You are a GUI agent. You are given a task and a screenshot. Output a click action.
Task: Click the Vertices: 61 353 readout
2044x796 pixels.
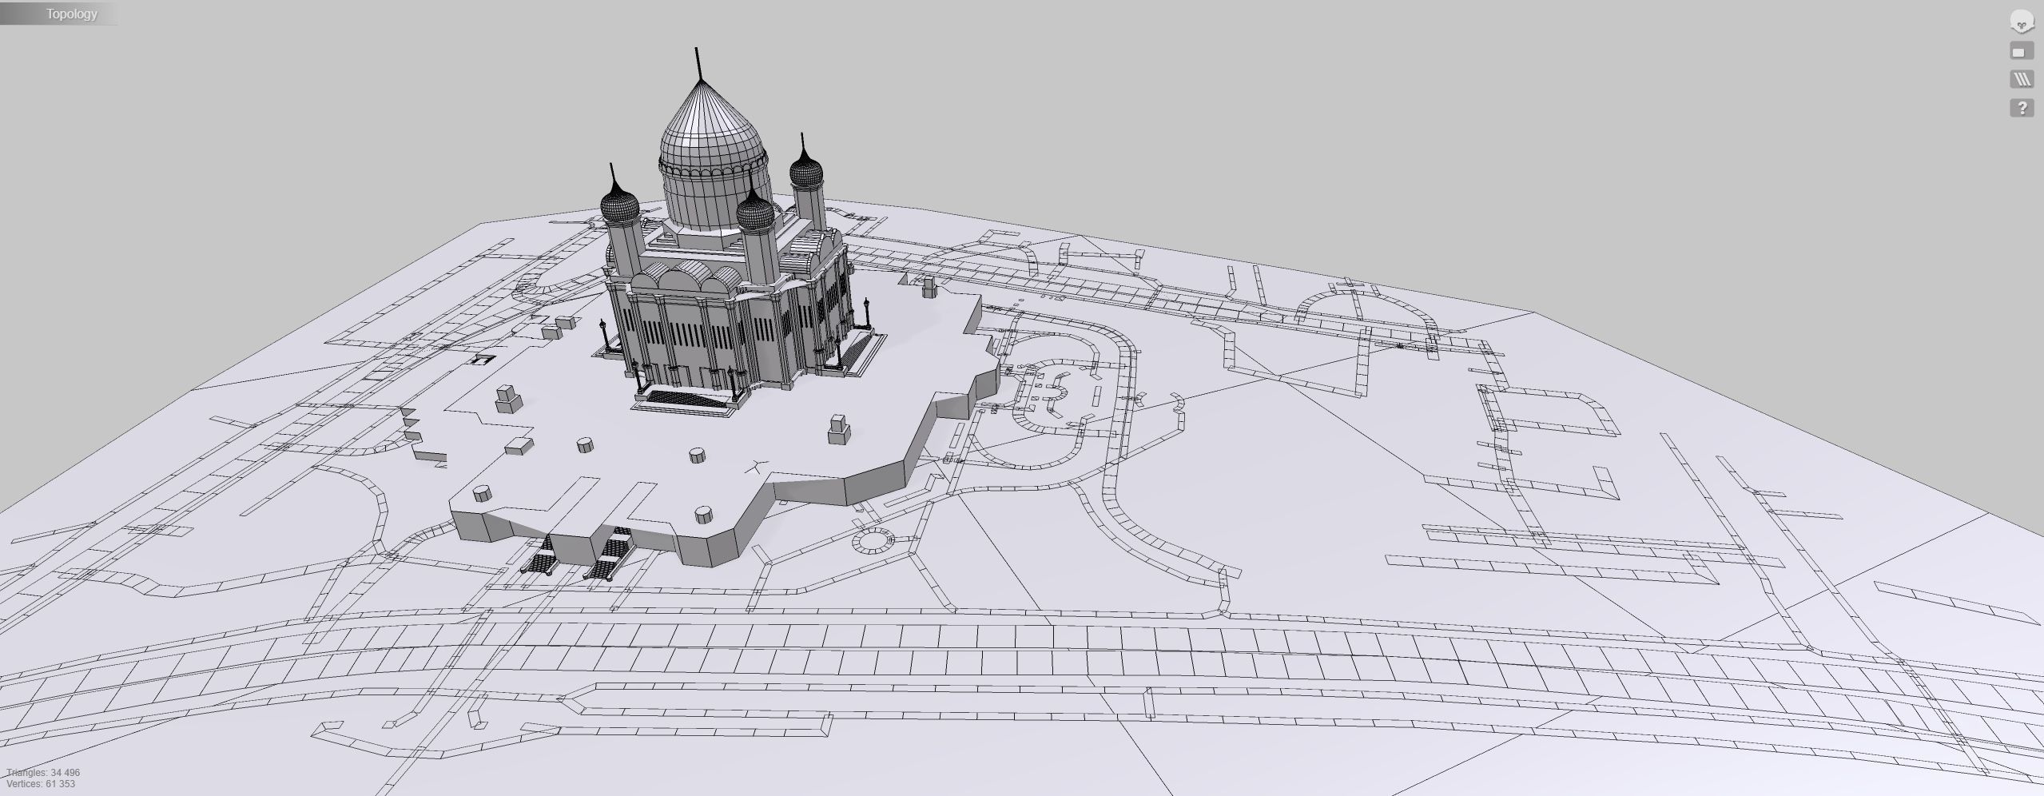41,784
